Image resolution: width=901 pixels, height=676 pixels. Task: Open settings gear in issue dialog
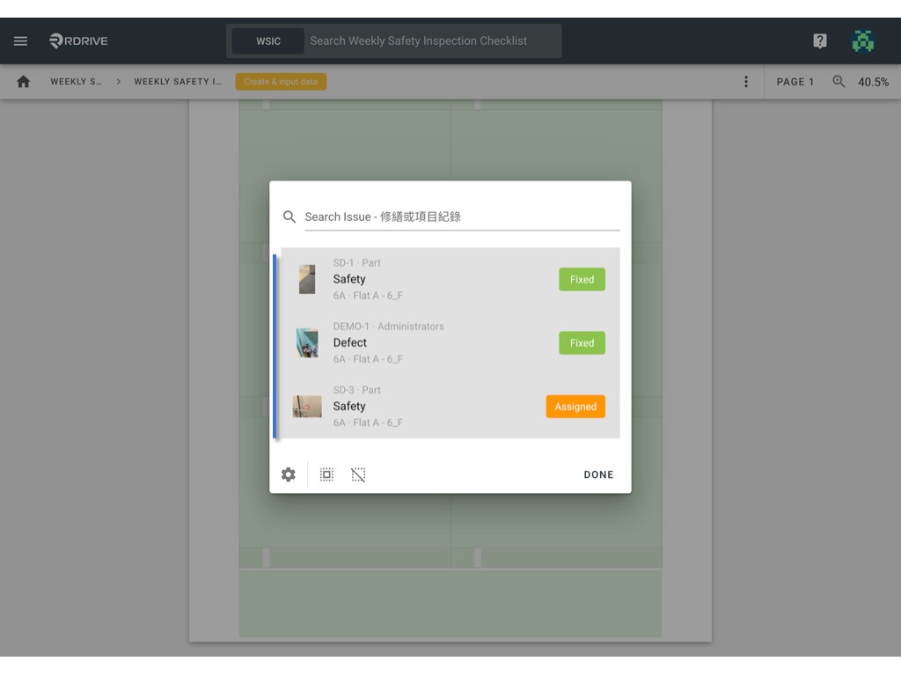click(x=289, y=474)
